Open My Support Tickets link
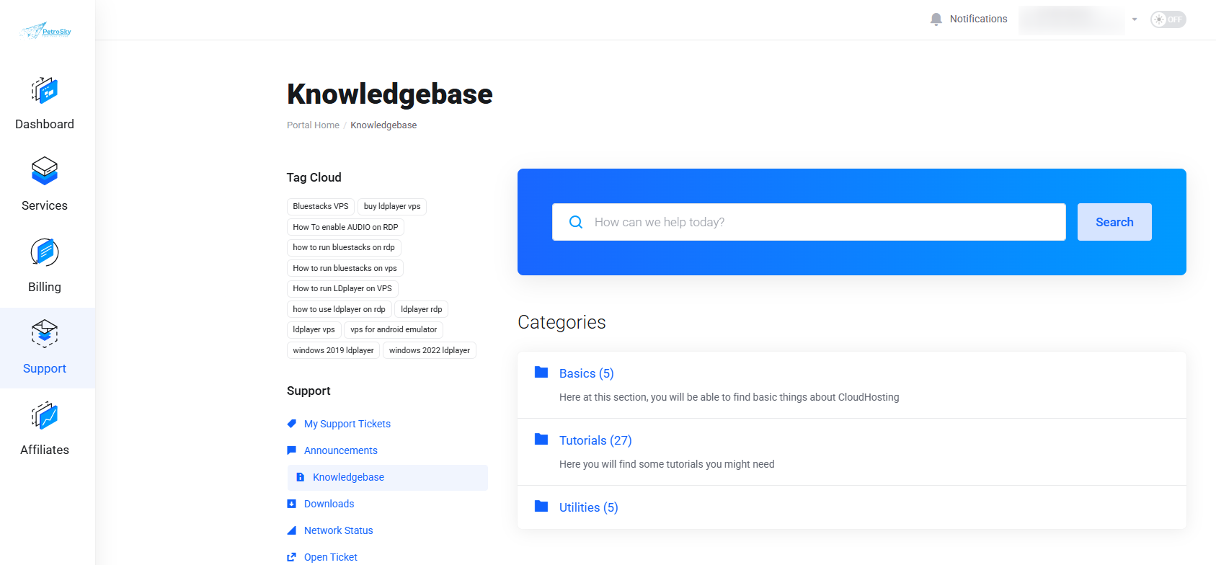The image size is (1216, 565). tap(347, 424)
